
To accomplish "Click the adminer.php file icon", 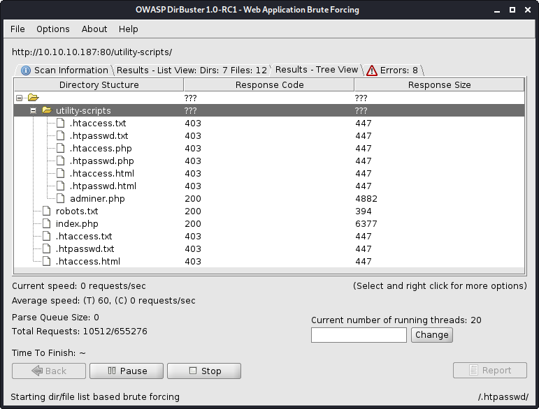I will click(x=61, y=199).
